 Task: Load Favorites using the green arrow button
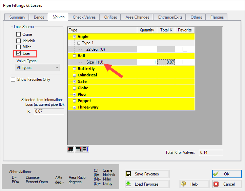click(147, 184)
